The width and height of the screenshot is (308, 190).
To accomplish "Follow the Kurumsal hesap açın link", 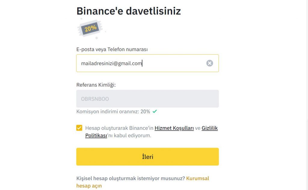I will (197, 179).
